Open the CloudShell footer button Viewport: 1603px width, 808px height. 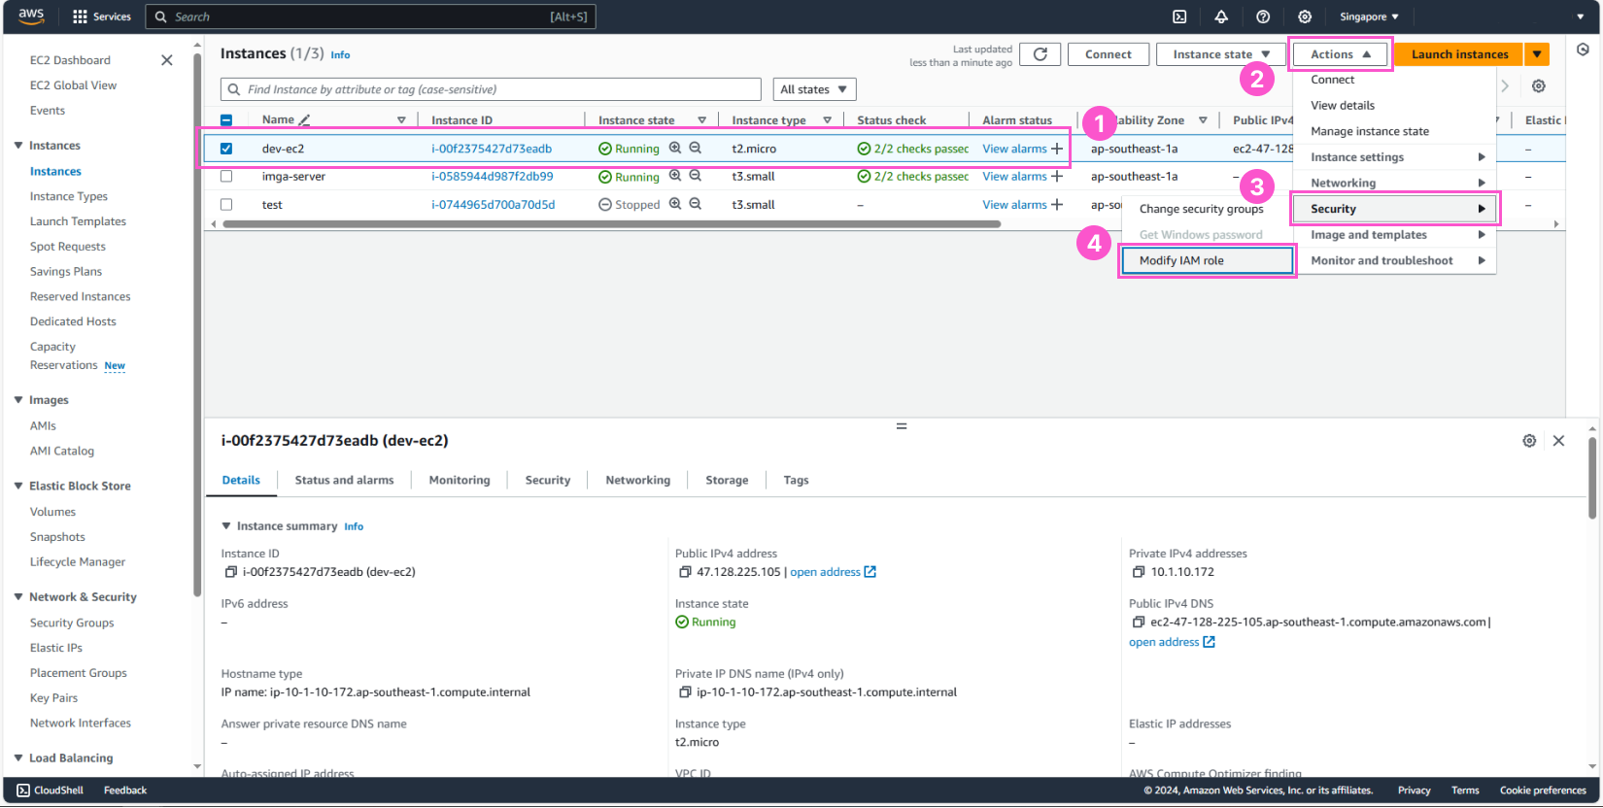51,791
